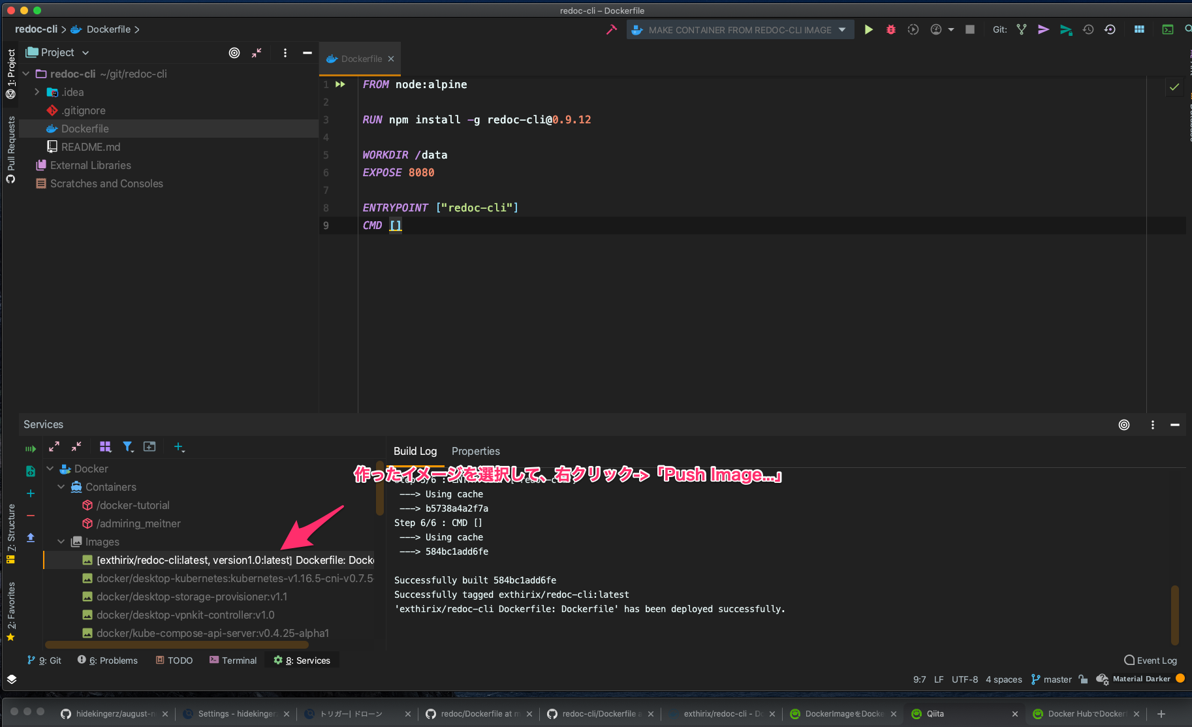Run the configuration with green play button
Image resolution: width=1192 pixels, height=727 pixels.
(868, 29)
